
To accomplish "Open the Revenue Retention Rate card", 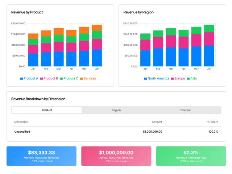I will click(191, 156).
